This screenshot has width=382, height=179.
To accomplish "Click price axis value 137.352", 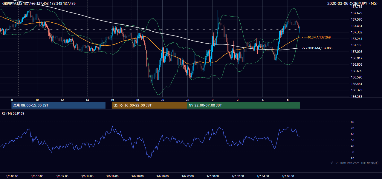I will tap(357, 32).
